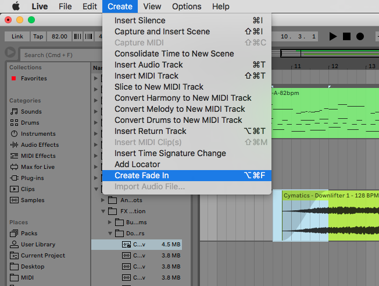Viewport: 379px width, 286px height.
Task: Click the Stop transport button
Action: click(x=346, y=37)
